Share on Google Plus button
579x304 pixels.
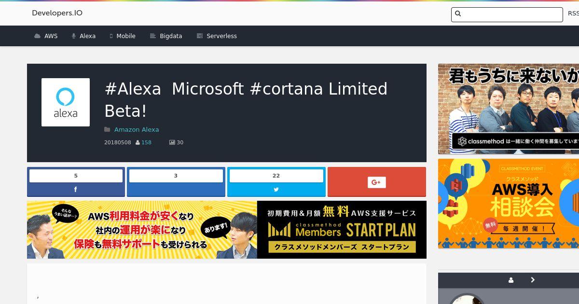coord(377,182)
